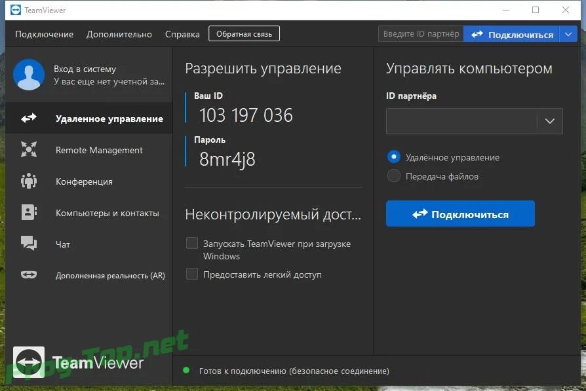Open the Конференция section
Image resolution: width=586 pixels, height=391 pixels.
click(x=89, y=181)
